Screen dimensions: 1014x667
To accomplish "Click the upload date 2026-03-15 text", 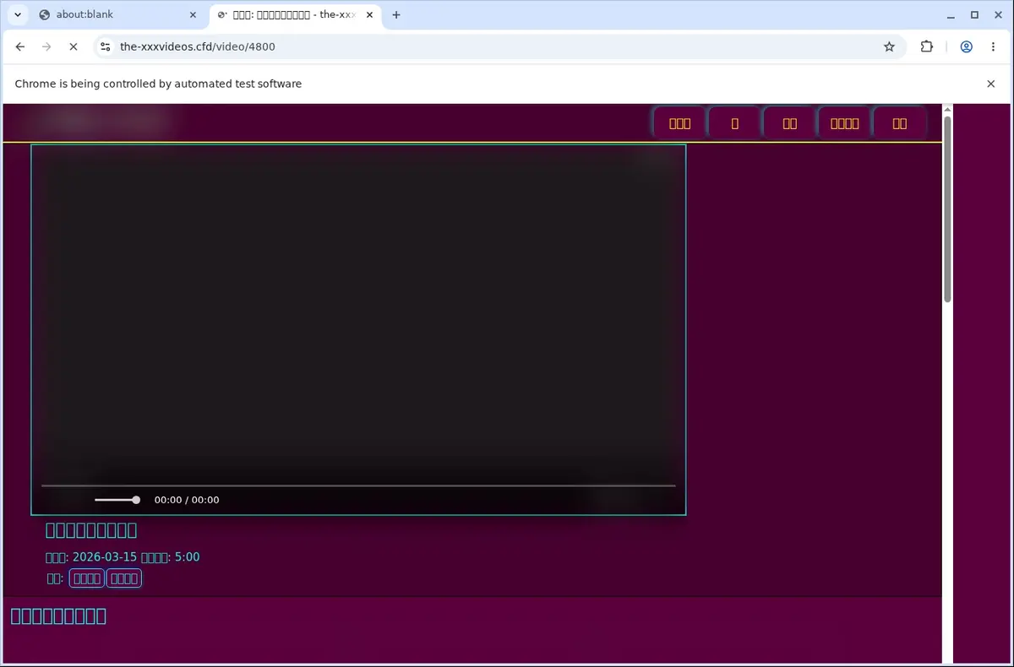I will click(105, 557).
